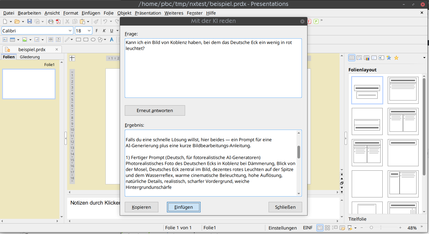429x234 pixels.
Task: Toggle EINF insert mode in status bar
Action: click(x=308, y=228)
